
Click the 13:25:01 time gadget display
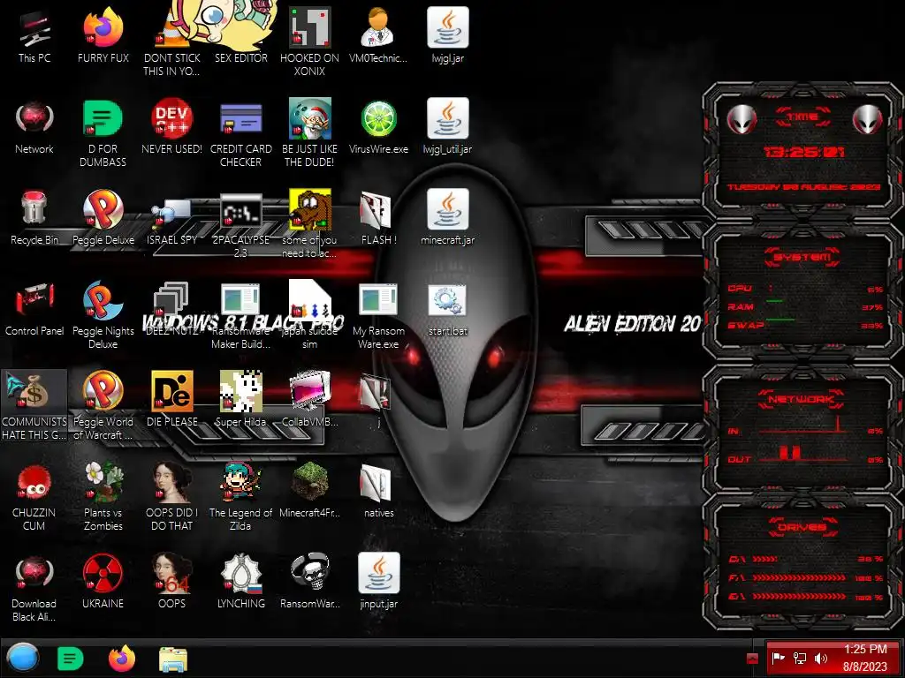[x=803, y=152]
